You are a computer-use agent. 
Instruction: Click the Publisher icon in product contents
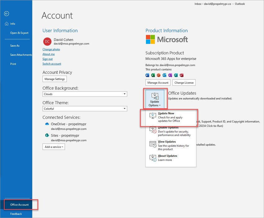pyautogui.click(x=175, y=75)
